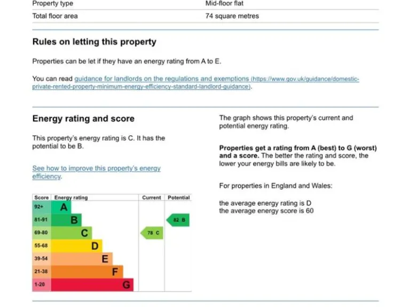Click the 'Current' column header in chart
Screen dimensions: 410x307
coord(152,198)
